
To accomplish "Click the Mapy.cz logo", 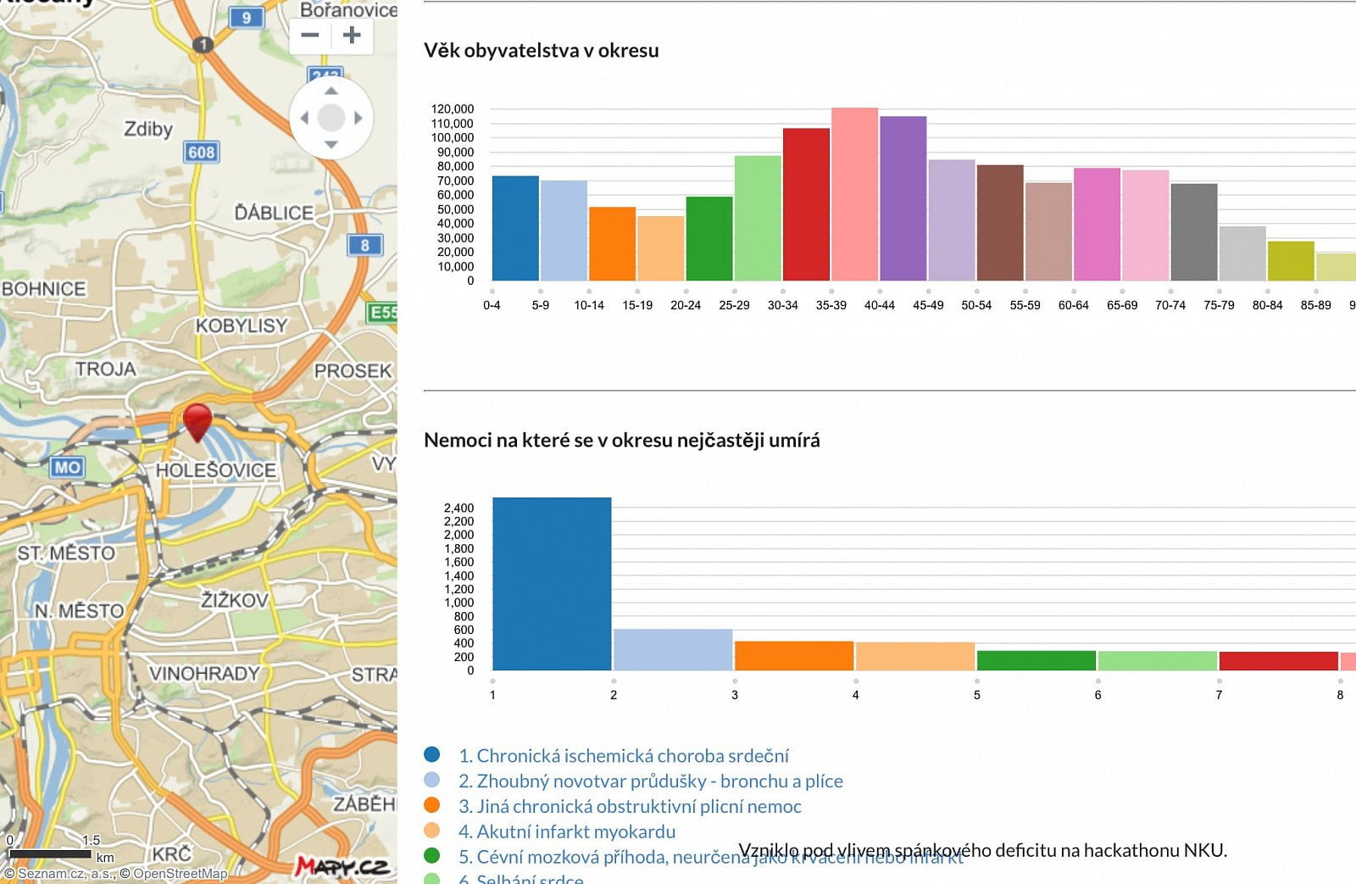I will (343, 866).
